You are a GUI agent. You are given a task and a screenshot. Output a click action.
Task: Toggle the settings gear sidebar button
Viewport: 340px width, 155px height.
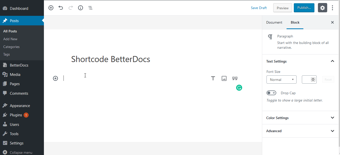click(322, 8)
